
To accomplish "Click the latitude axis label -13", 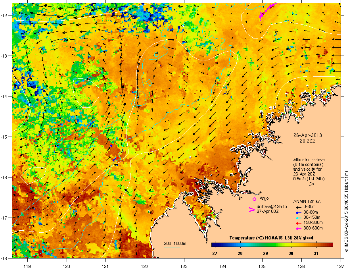I will (4, 56).
